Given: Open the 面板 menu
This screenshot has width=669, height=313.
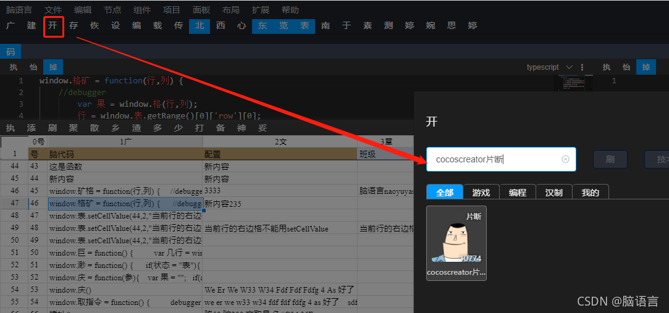Looking at the screenshot, I should (x=201, y=10).
